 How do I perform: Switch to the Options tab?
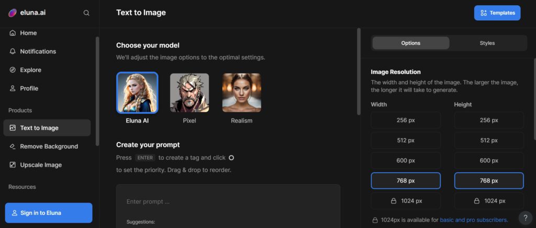coord(411,43)
